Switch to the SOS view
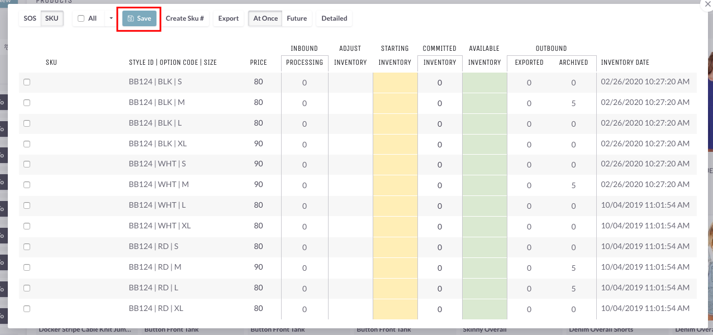 [x=30, y=18]
